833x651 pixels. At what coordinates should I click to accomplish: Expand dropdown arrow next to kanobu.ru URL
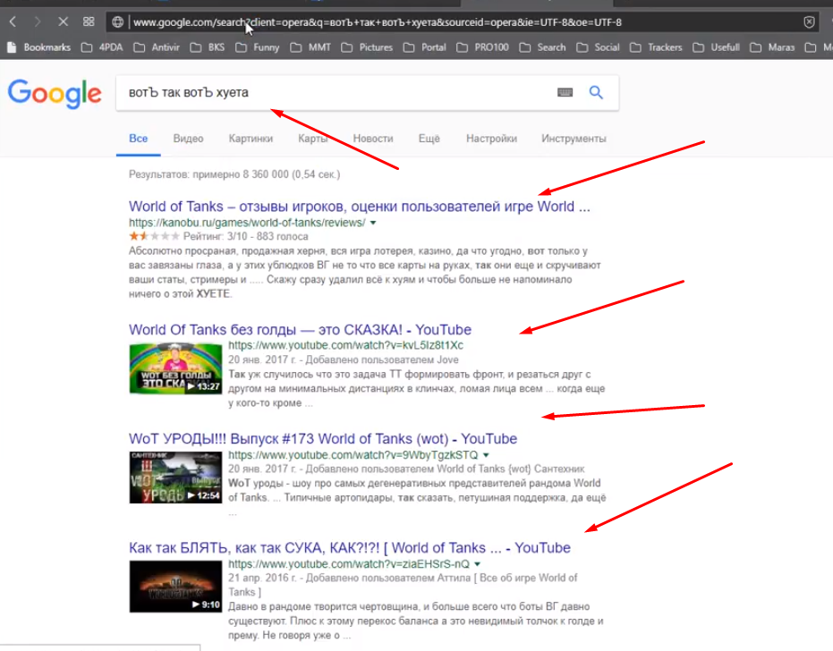373,223
